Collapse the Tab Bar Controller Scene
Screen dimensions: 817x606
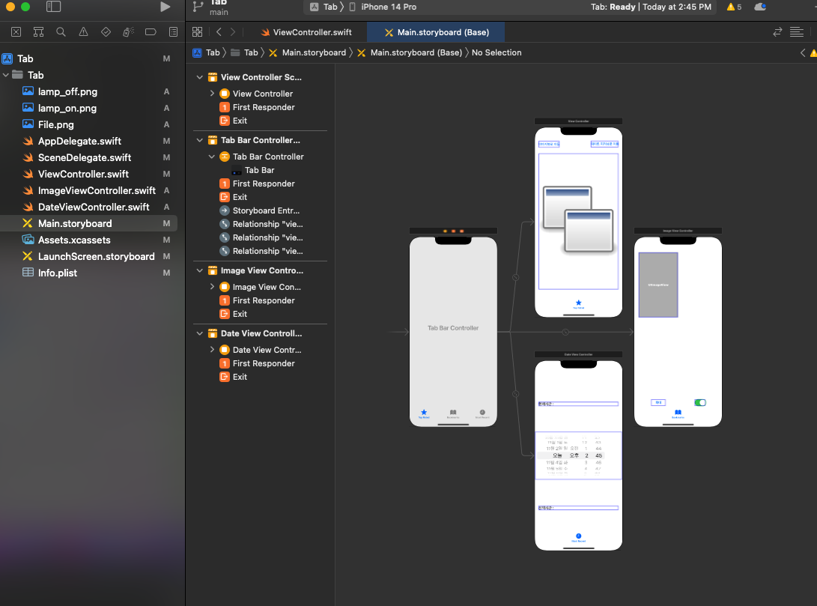[x=199, y=140]
